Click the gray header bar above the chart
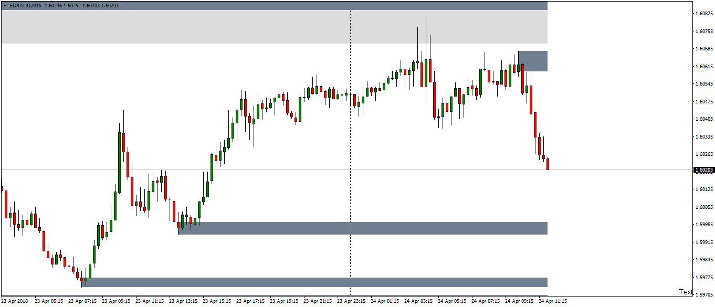The height and width of the screenshot is (307, 715). coord(315,5)
